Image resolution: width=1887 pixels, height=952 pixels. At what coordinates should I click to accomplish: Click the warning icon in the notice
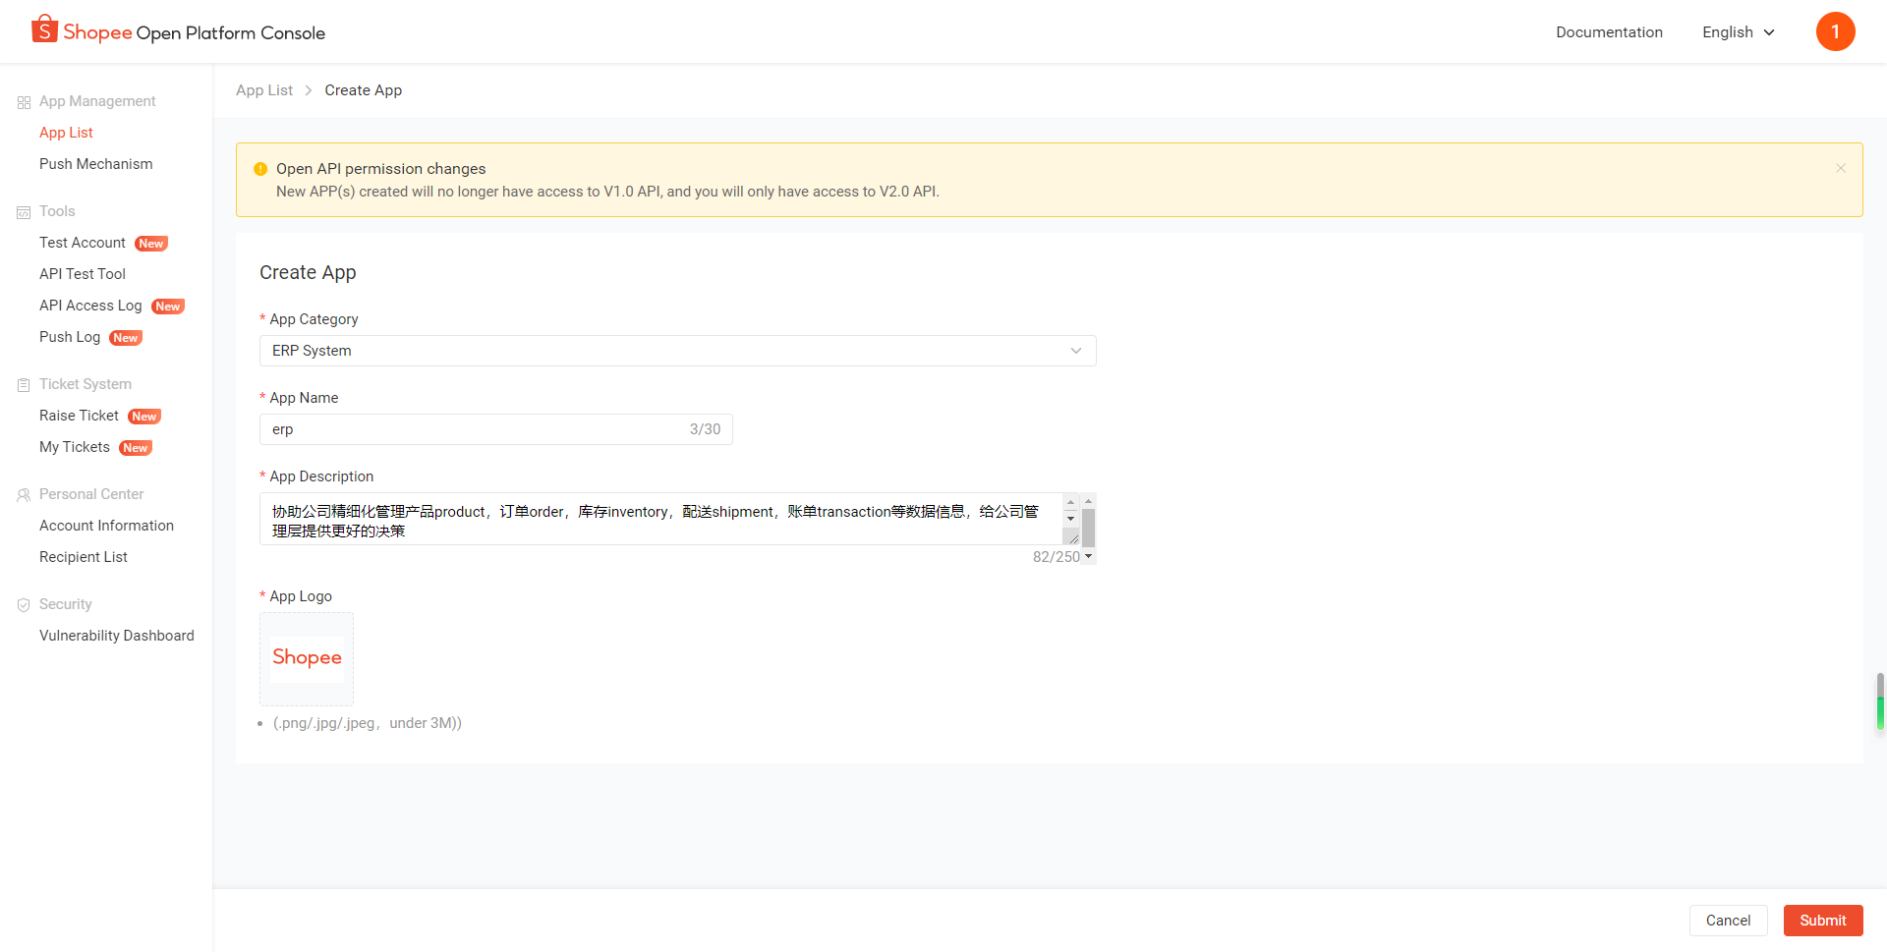pos(260,169)
